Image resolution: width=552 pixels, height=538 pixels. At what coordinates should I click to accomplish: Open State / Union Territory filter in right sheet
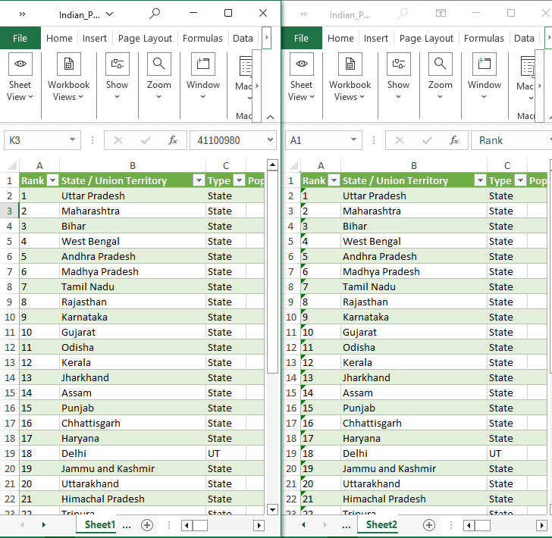click(479, 180)
